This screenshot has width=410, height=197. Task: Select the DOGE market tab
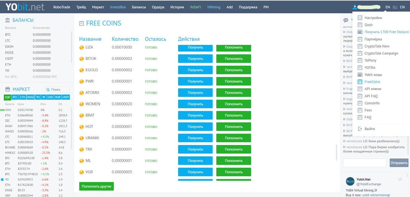pos(31,97)
